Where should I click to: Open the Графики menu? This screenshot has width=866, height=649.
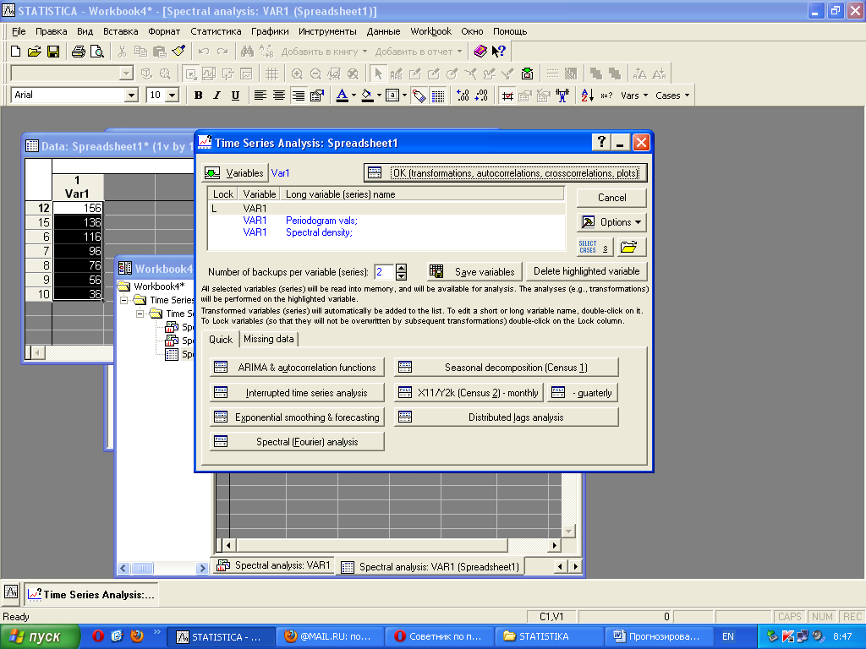[x=270, y=31]
